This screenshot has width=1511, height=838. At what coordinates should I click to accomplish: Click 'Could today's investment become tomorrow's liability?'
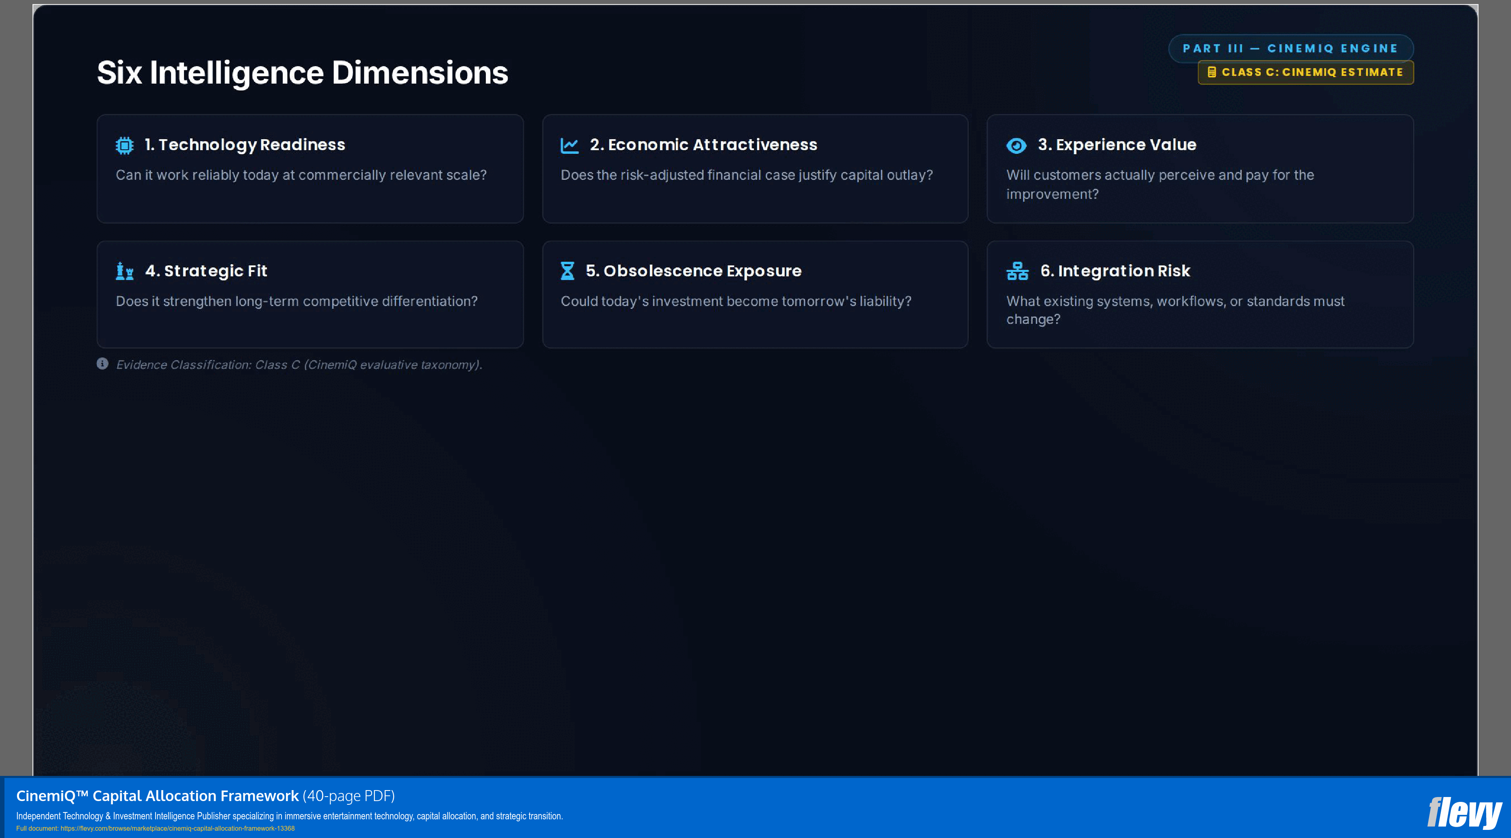pos(736,301)
